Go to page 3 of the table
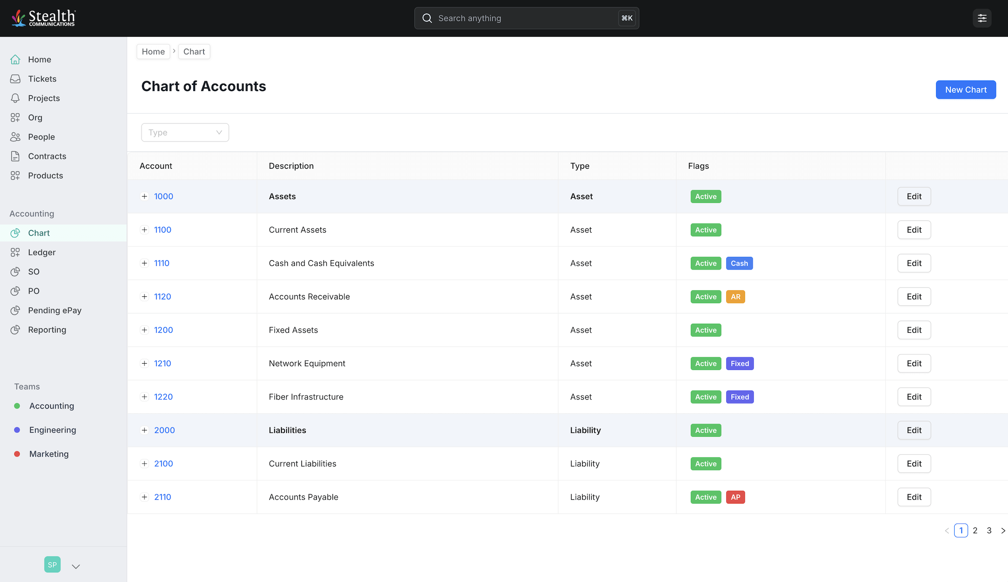Image resolution: width=1008 pixels, height=582 pixels. [989, 530]
